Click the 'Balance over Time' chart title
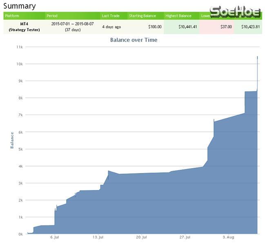The width and height of the screenshot is (265, 243). point(134,40)
